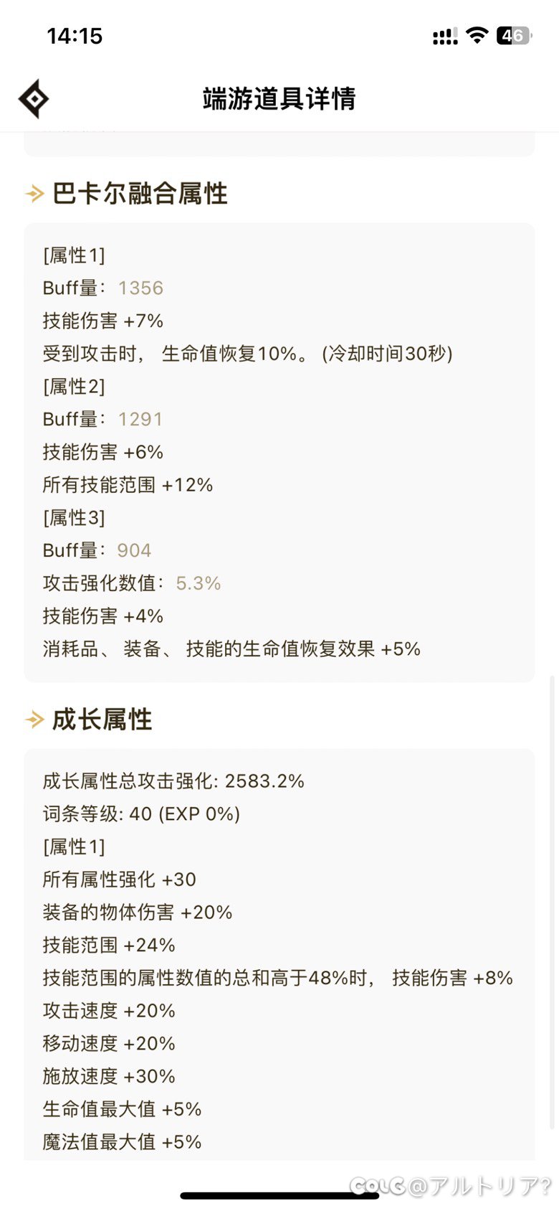Tap the 词条等级: 40 (EXP 0%) line

[141, 814]
